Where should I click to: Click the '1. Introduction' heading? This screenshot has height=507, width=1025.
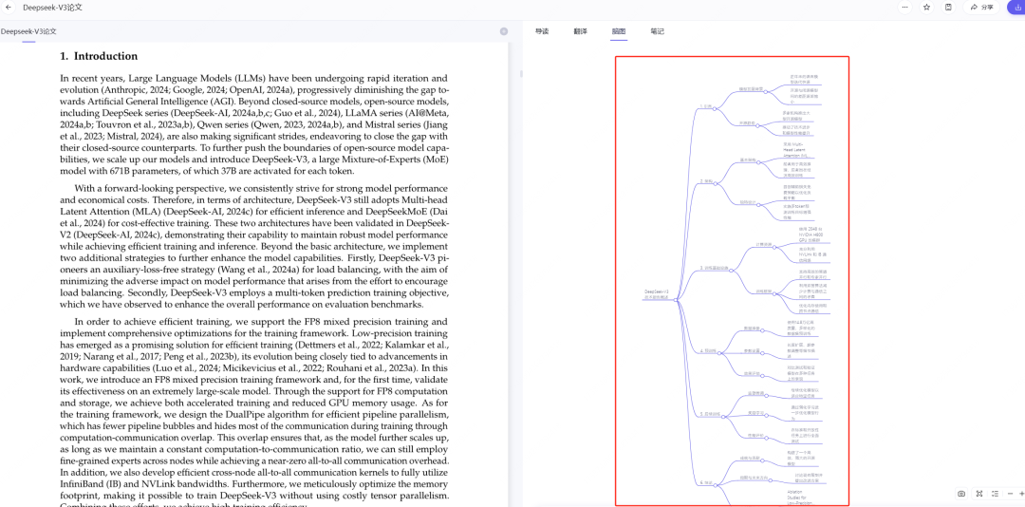[99, 56]
